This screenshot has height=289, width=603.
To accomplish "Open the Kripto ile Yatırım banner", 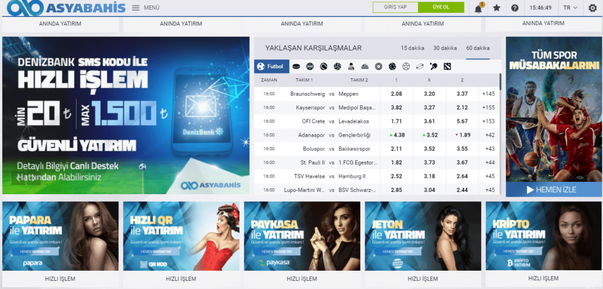I will point(544,236).
